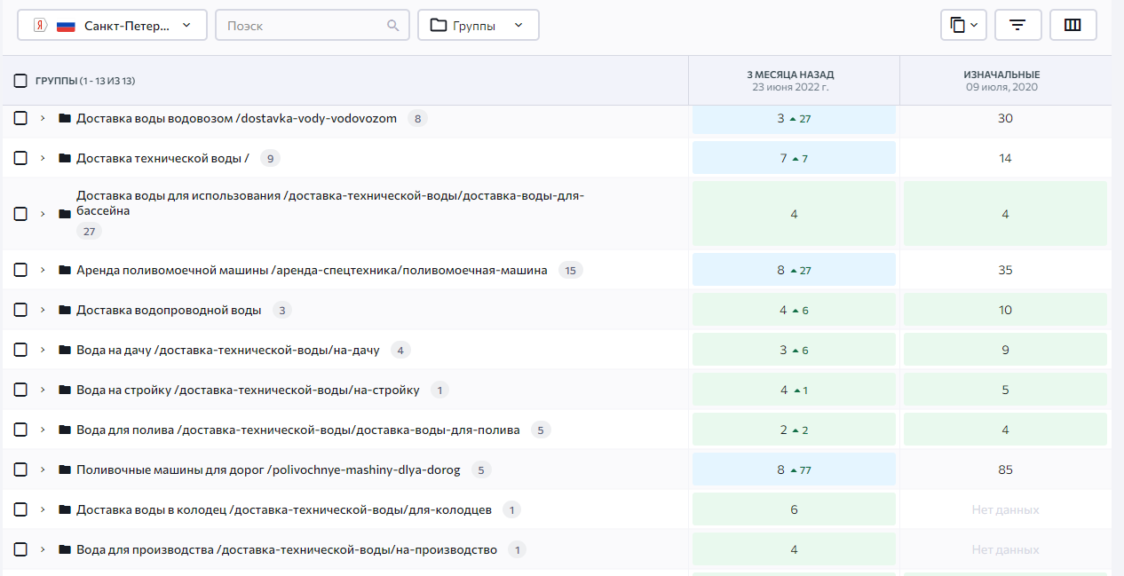Screen dimensions: 1124x576
Task: Click folder icon of Доставка технической воды
Action: [x=64, y=158]
